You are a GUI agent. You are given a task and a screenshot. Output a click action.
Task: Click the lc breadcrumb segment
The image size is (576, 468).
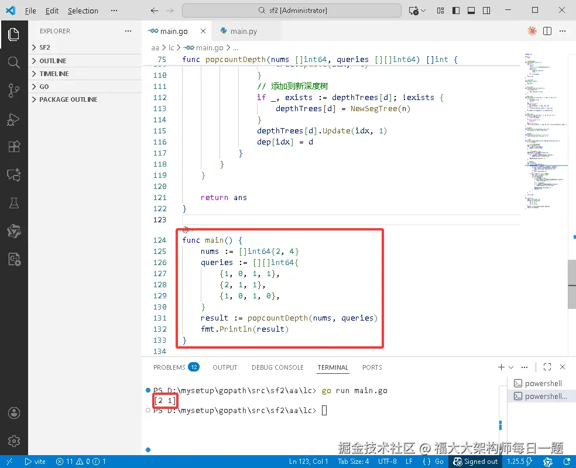coord(171,48)
